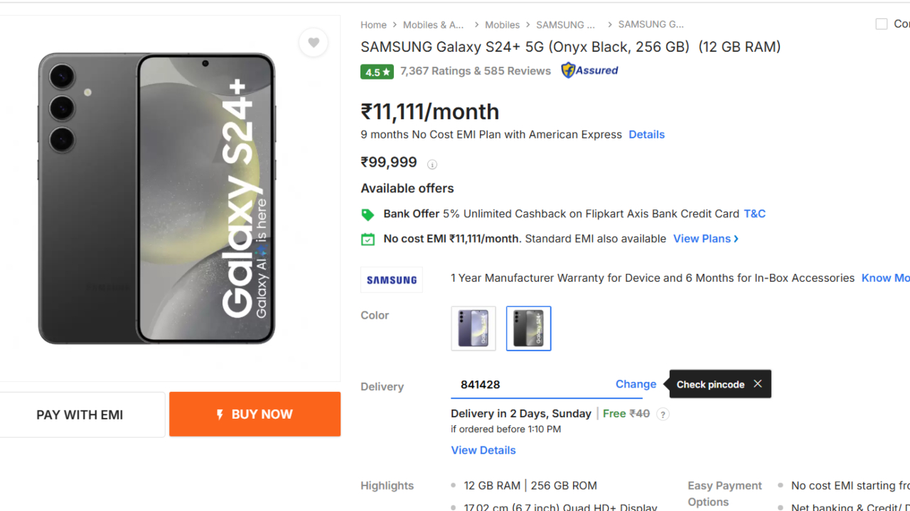This screenshot has width=910, height=511.
Task: Click PAY WITH EMI button
Action: click(x=80, y=415)
